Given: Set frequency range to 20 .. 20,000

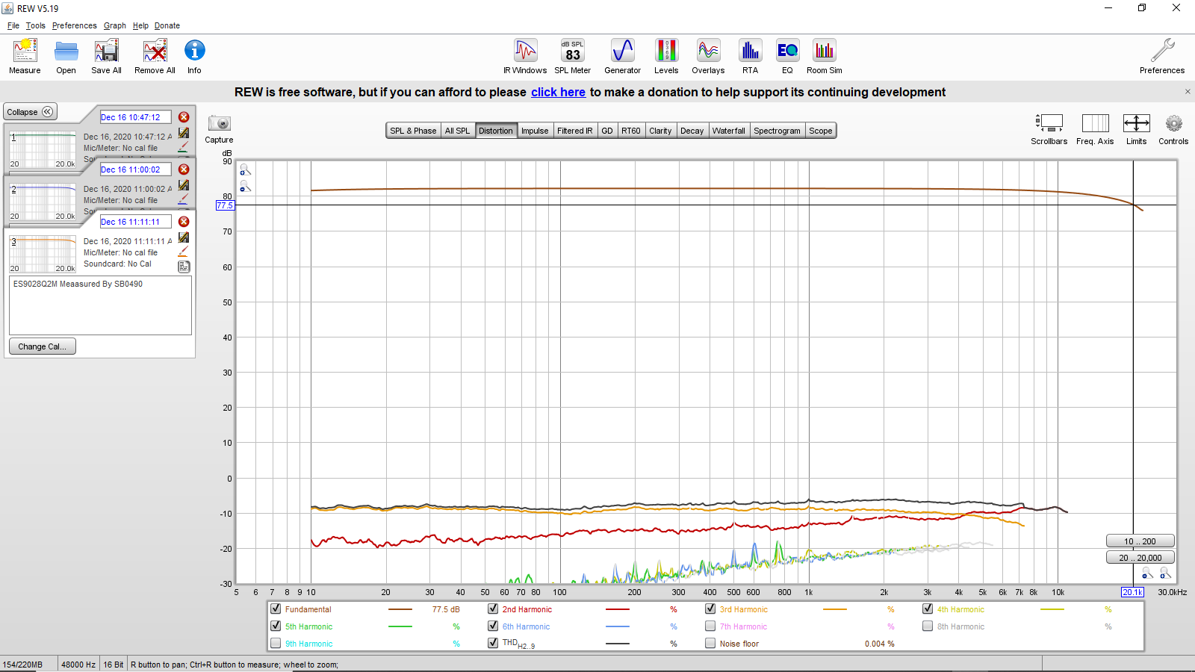Looking at the screenshot, I should click(1140, 558).
